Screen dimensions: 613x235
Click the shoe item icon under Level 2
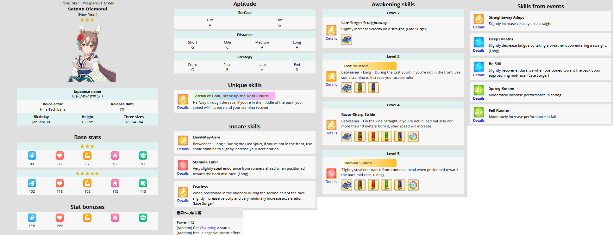(x=347, y=39)
